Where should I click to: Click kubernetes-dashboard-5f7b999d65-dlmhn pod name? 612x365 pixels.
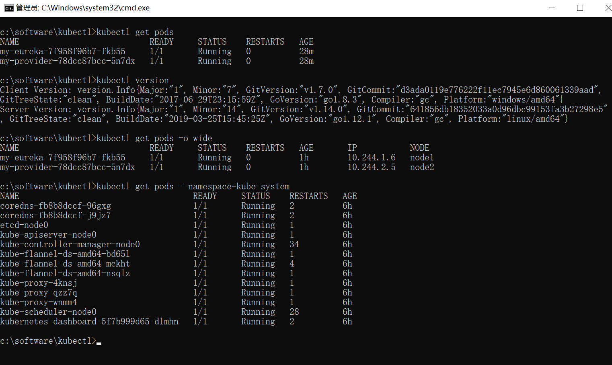click(x=89, y=322)
